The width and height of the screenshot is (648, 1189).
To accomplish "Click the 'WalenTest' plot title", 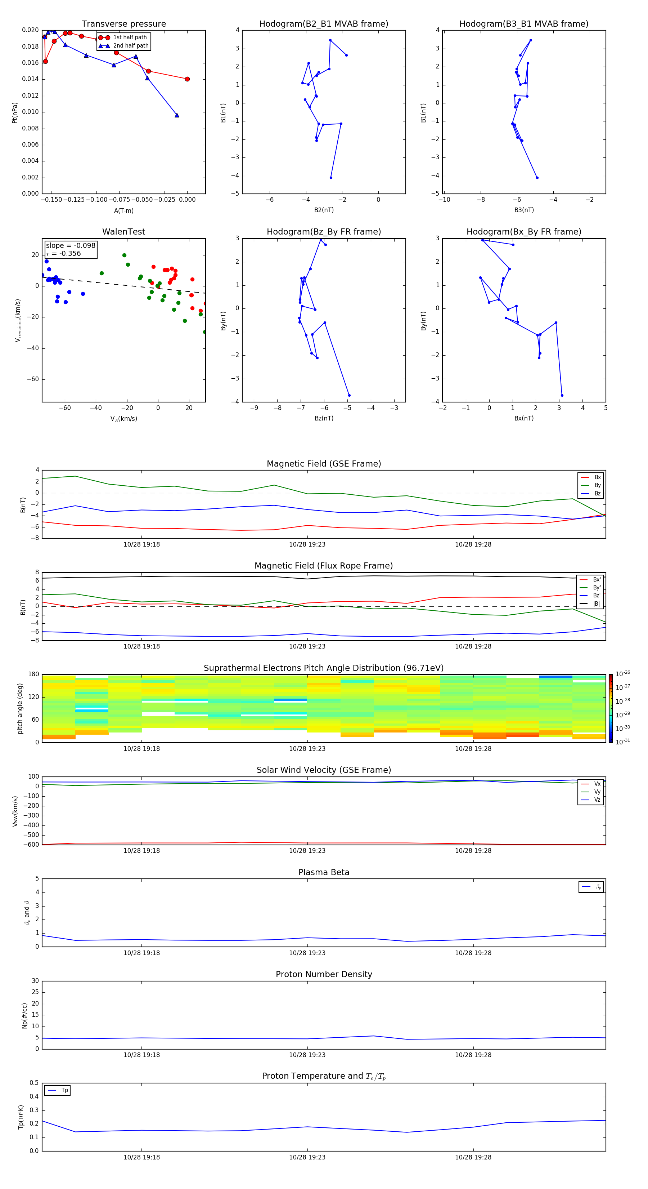I will (x=123, y=232).
